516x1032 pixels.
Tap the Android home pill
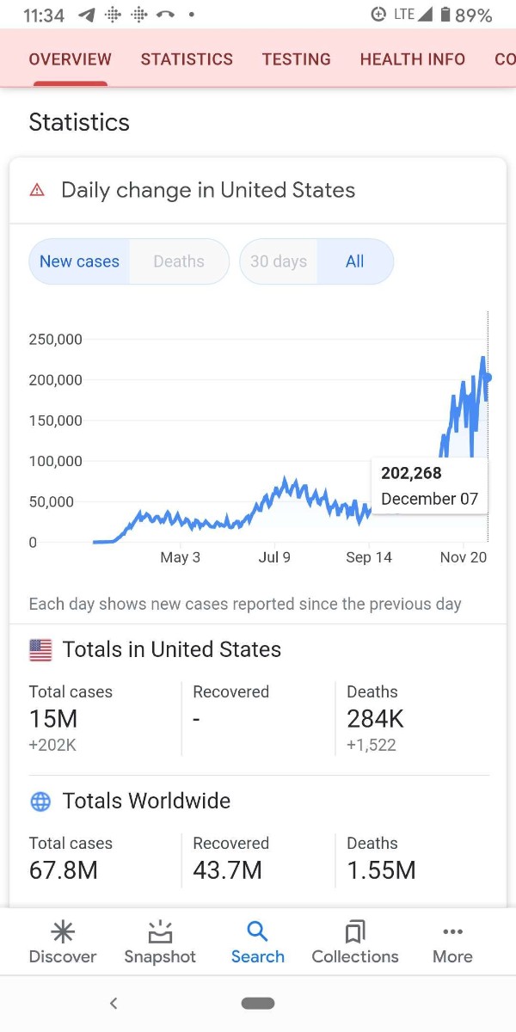pyautogui.click(x=258, y=1003)
